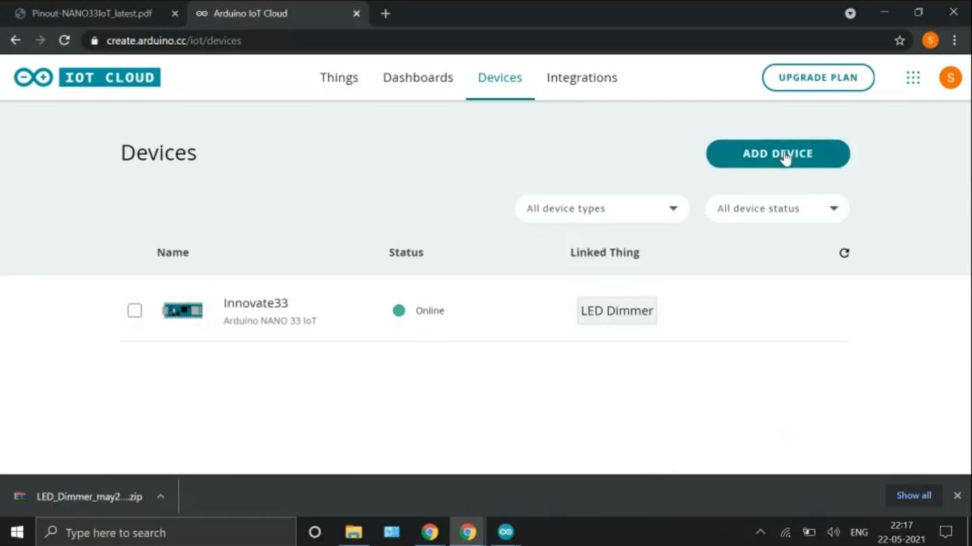The image size is (972, 546).
Task: Reload the current page
Action: pyautogui.click(x=64, y=40)
